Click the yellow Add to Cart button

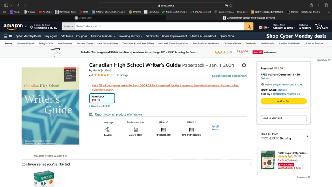(284, 101)
